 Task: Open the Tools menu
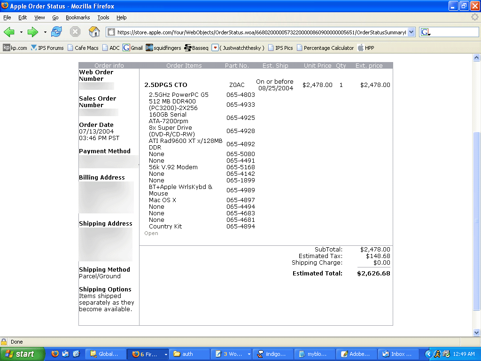[x=103, y=17]
